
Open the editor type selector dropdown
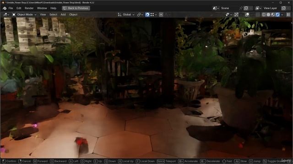click(6, 15)
